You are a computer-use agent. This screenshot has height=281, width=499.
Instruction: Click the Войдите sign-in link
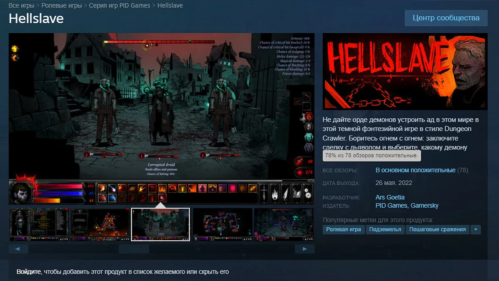click(29, 272)
